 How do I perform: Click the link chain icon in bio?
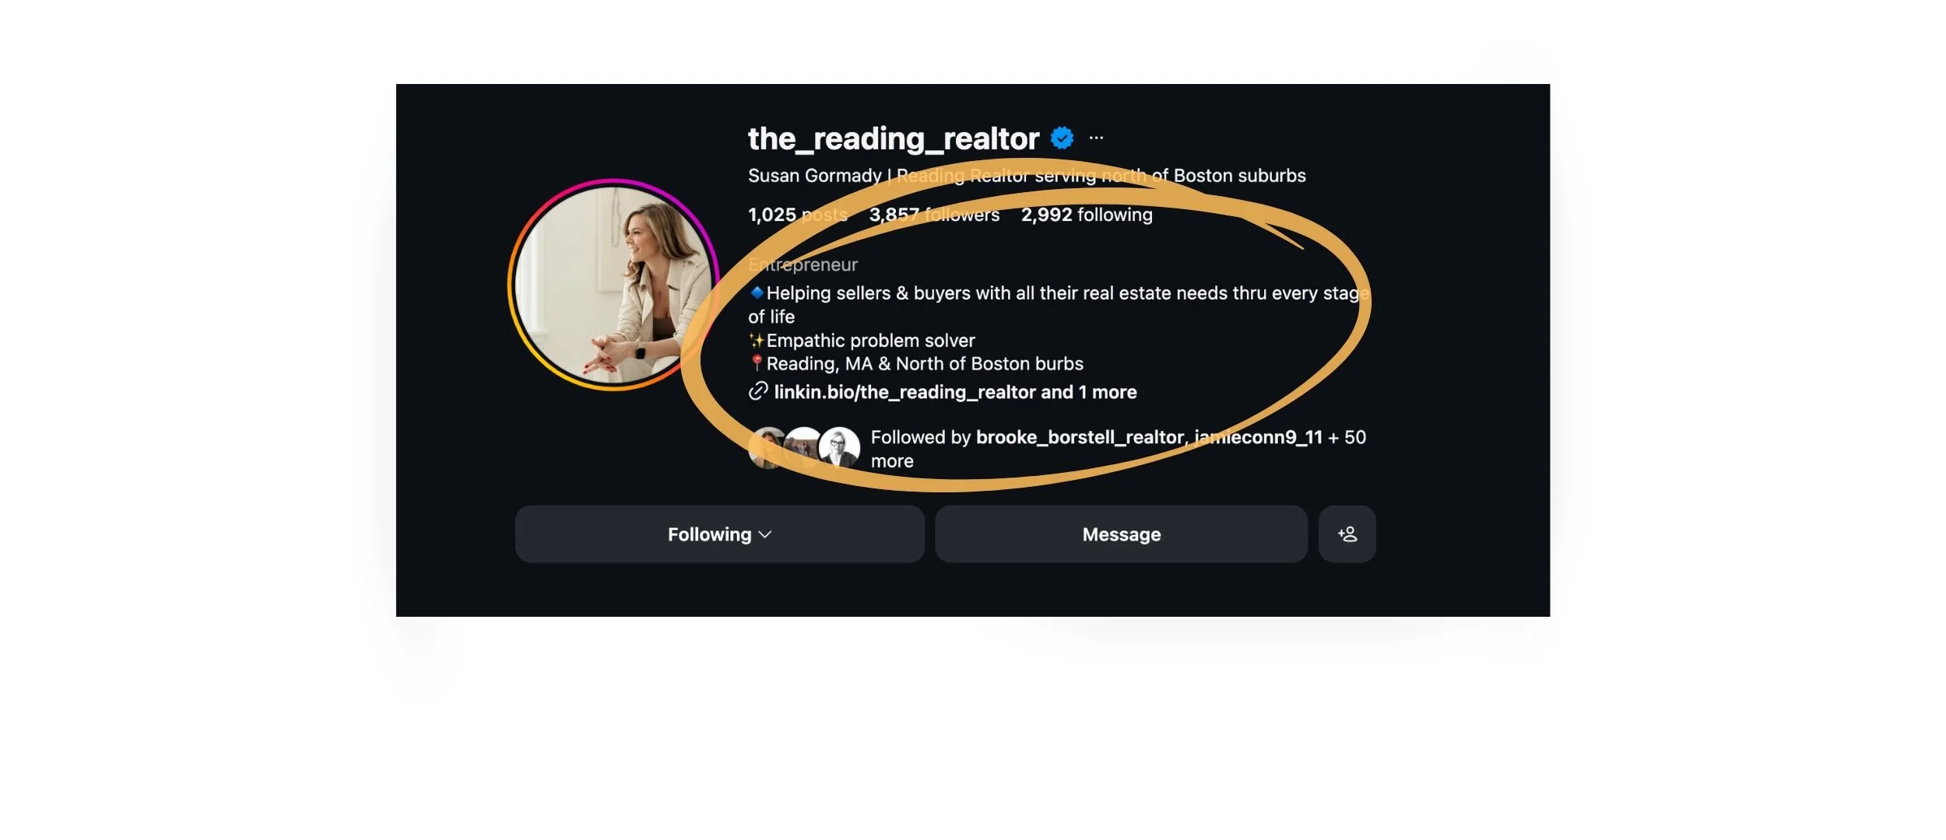(758, 391)
